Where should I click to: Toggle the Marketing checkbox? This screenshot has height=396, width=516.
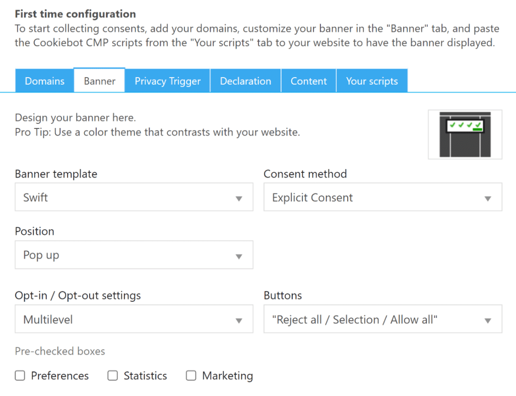(x=191, y=375)
